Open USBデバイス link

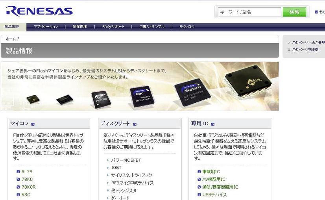[214, 194]
